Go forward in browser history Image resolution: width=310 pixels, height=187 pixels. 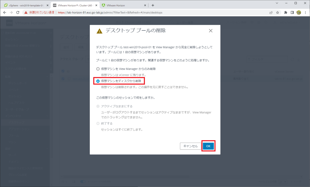[11, 12]
